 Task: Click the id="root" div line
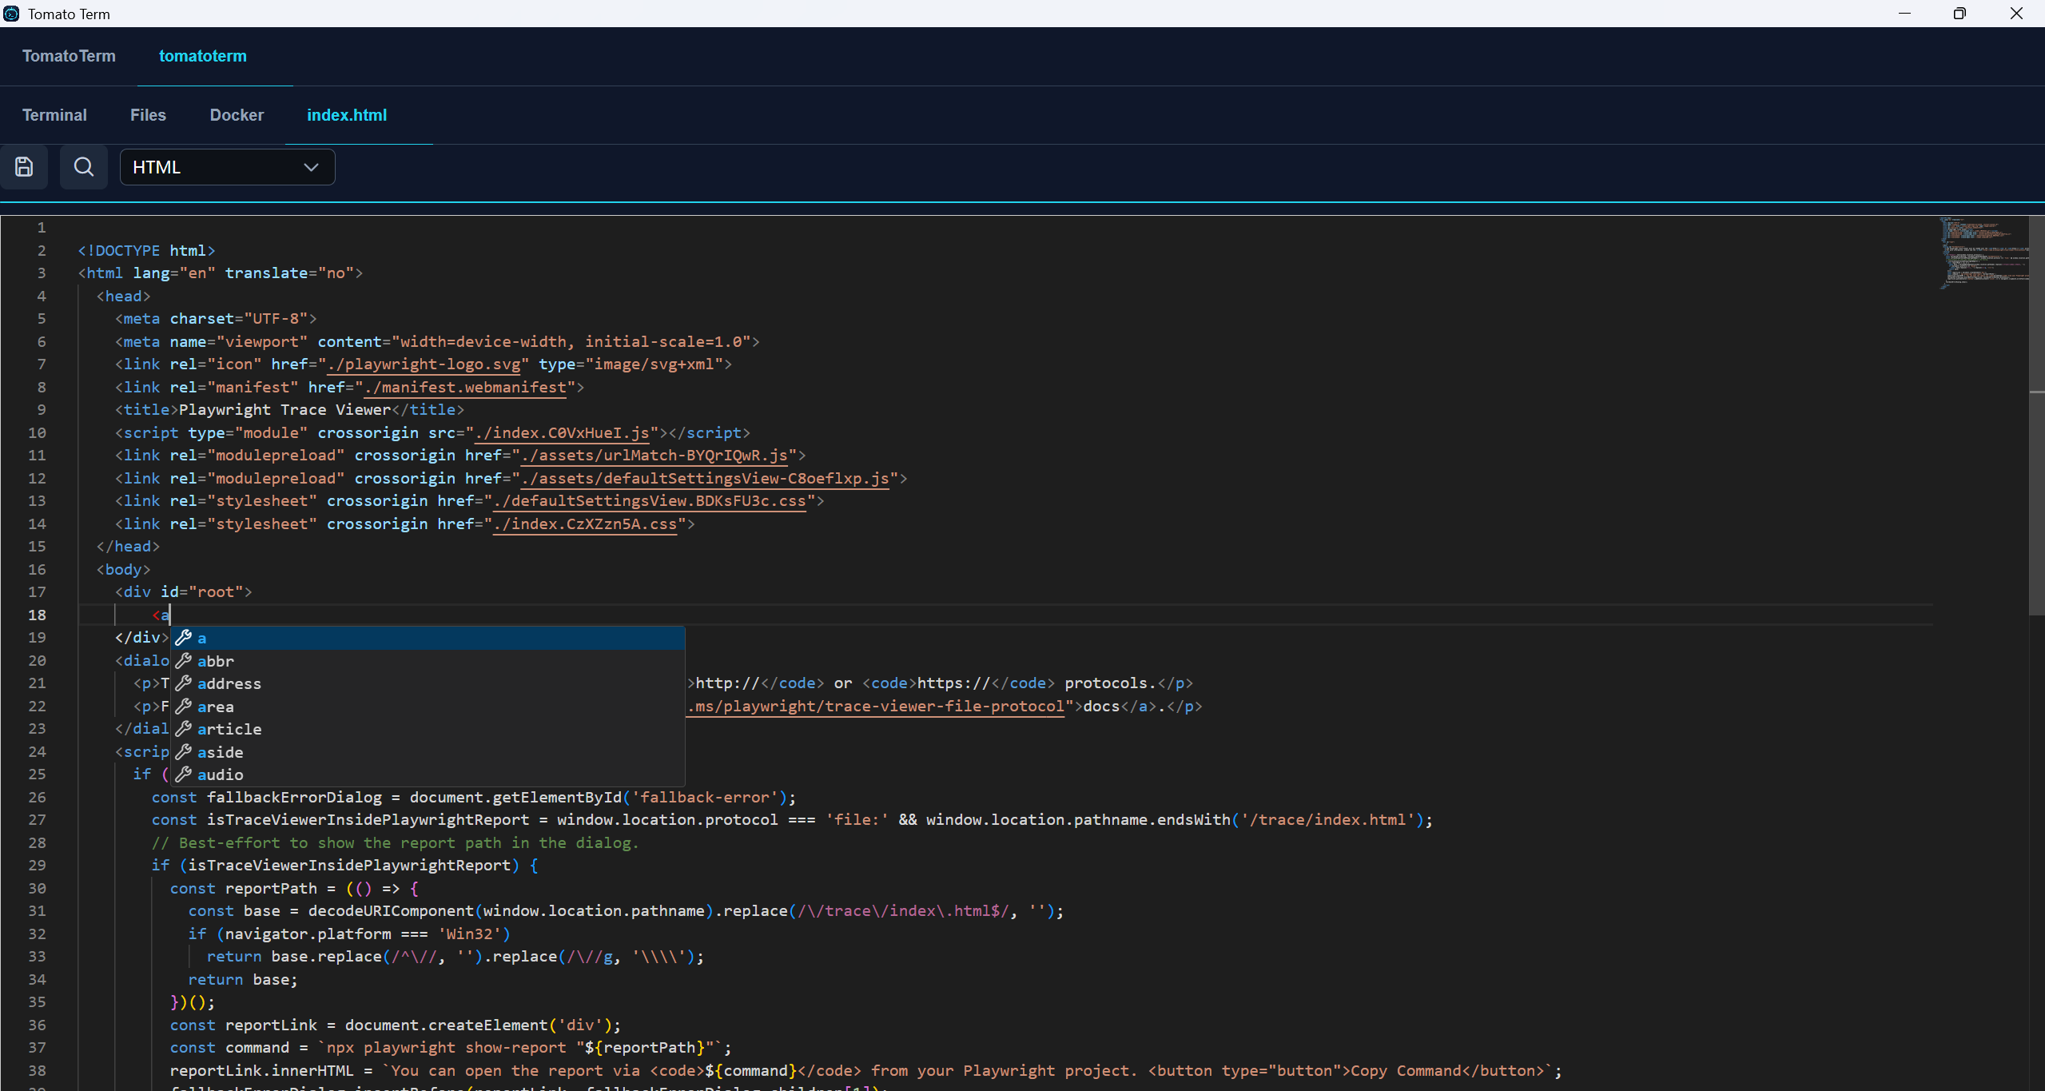point(183,592)
